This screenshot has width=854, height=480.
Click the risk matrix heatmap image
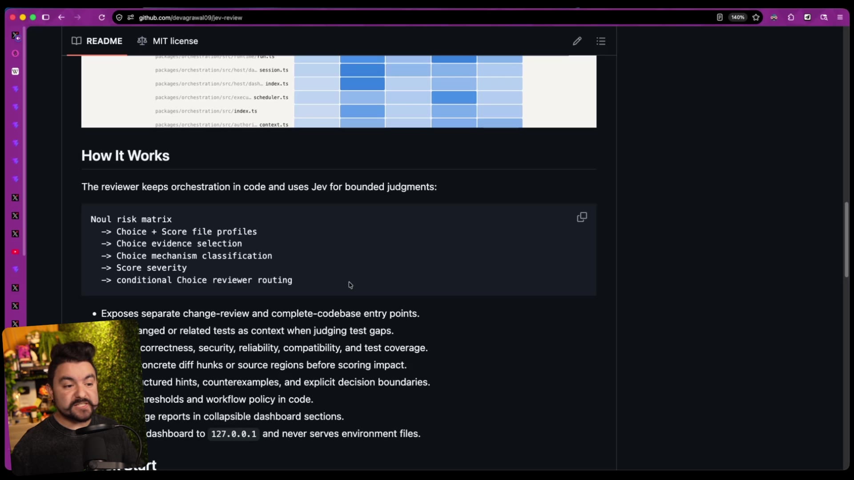click(x=338, y=92)
